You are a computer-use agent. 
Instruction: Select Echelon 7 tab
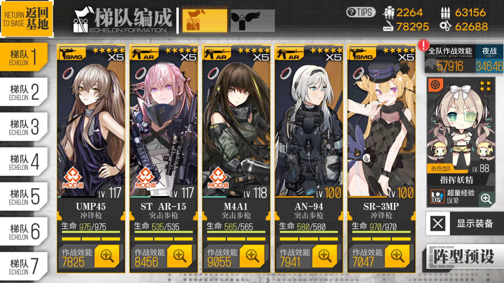click(x=24, y=266)
